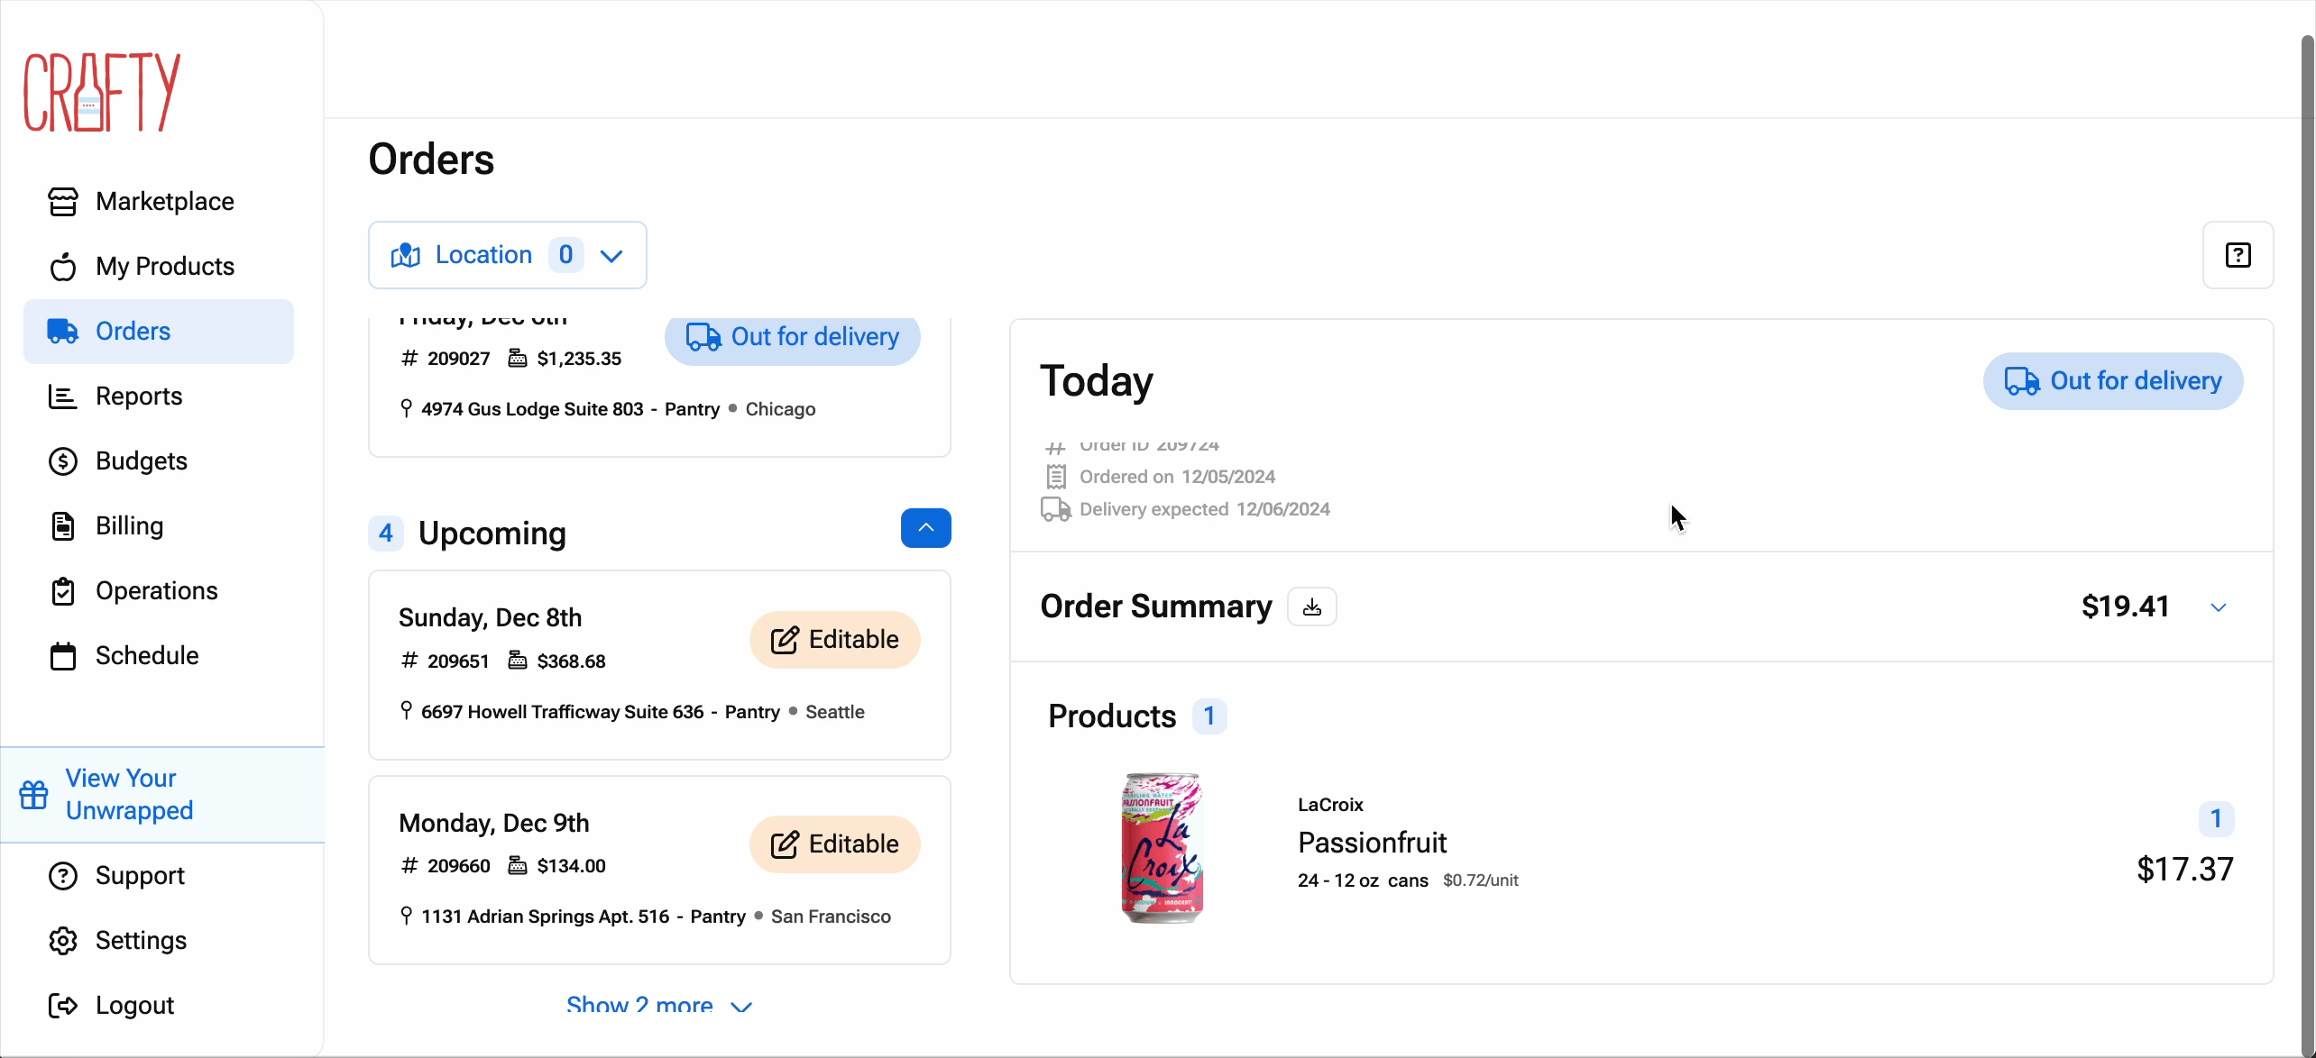The width and height of the screenshot is (2316, 1058).
Task: Show 2 more upcoming orders
Action: coord(658,1004)
